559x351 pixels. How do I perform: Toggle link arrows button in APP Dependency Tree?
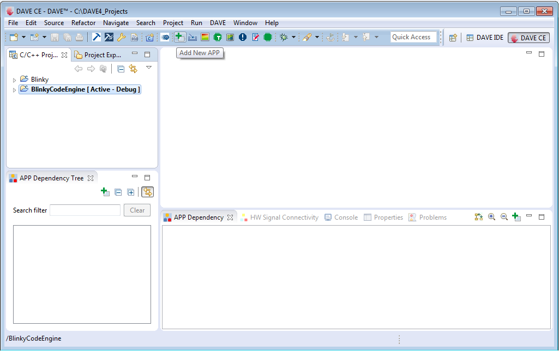click(x=148, y=192)
